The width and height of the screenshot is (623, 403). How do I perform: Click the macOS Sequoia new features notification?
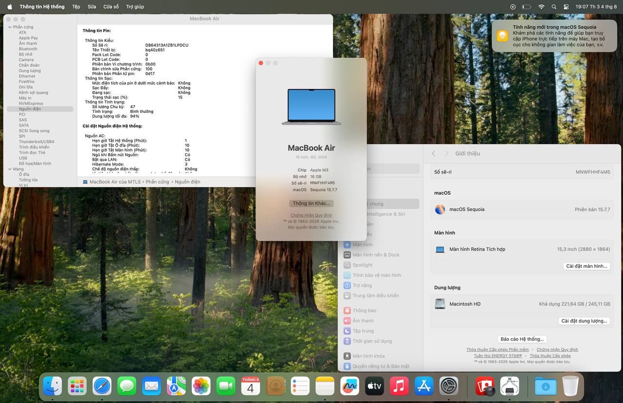click(554, 36)
